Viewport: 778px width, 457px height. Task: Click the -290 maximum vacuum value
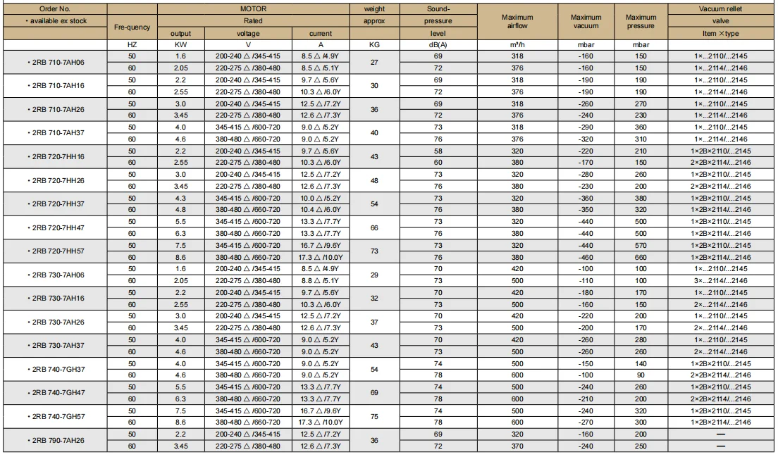click(586, 127)
